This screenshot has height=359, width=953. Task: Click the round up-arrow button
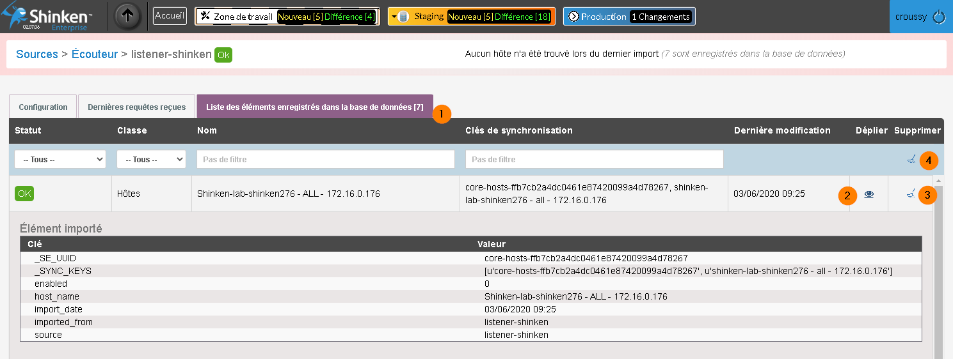(128, 16)
